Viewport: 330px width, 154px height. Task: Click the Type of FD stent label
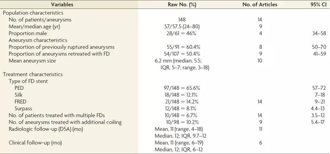28,81
